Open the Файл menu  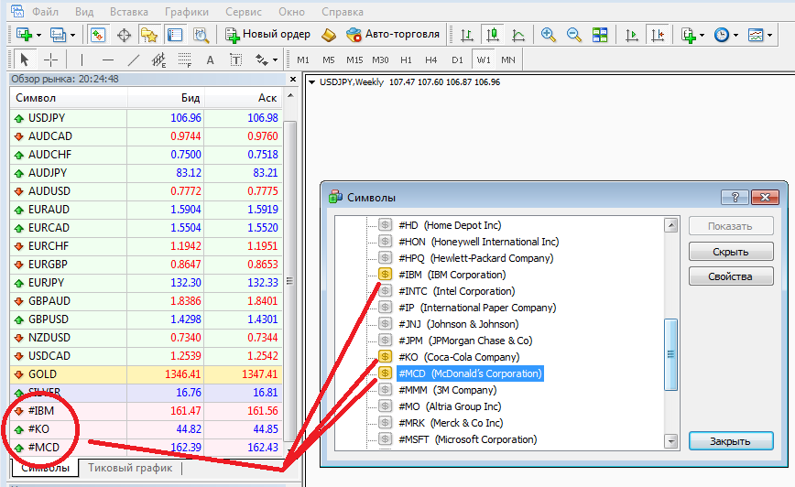tap(45, 12)
